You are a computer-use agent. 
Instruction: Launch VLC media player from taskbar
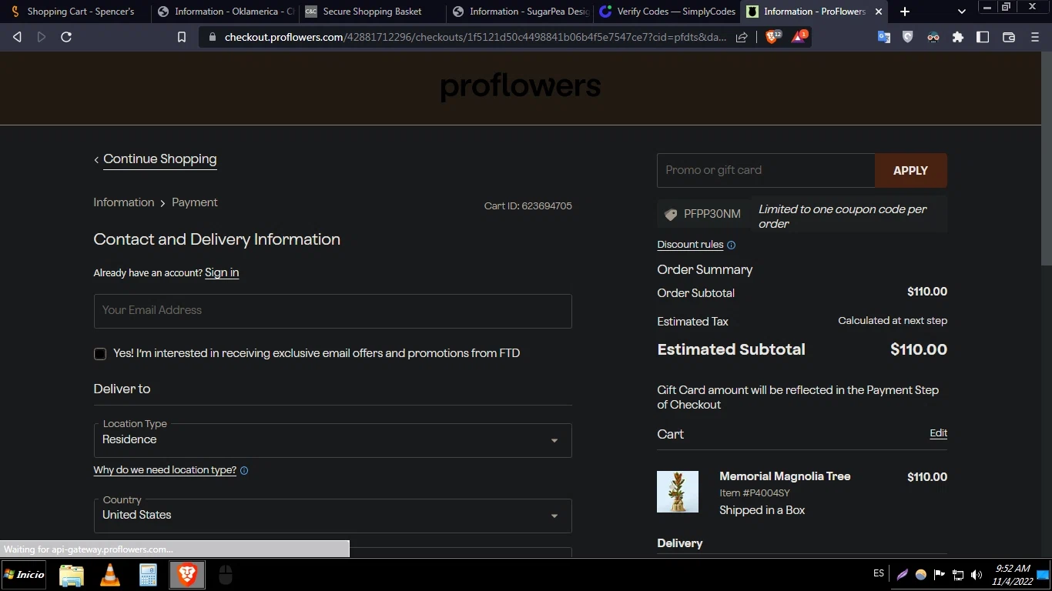point(110,575)
